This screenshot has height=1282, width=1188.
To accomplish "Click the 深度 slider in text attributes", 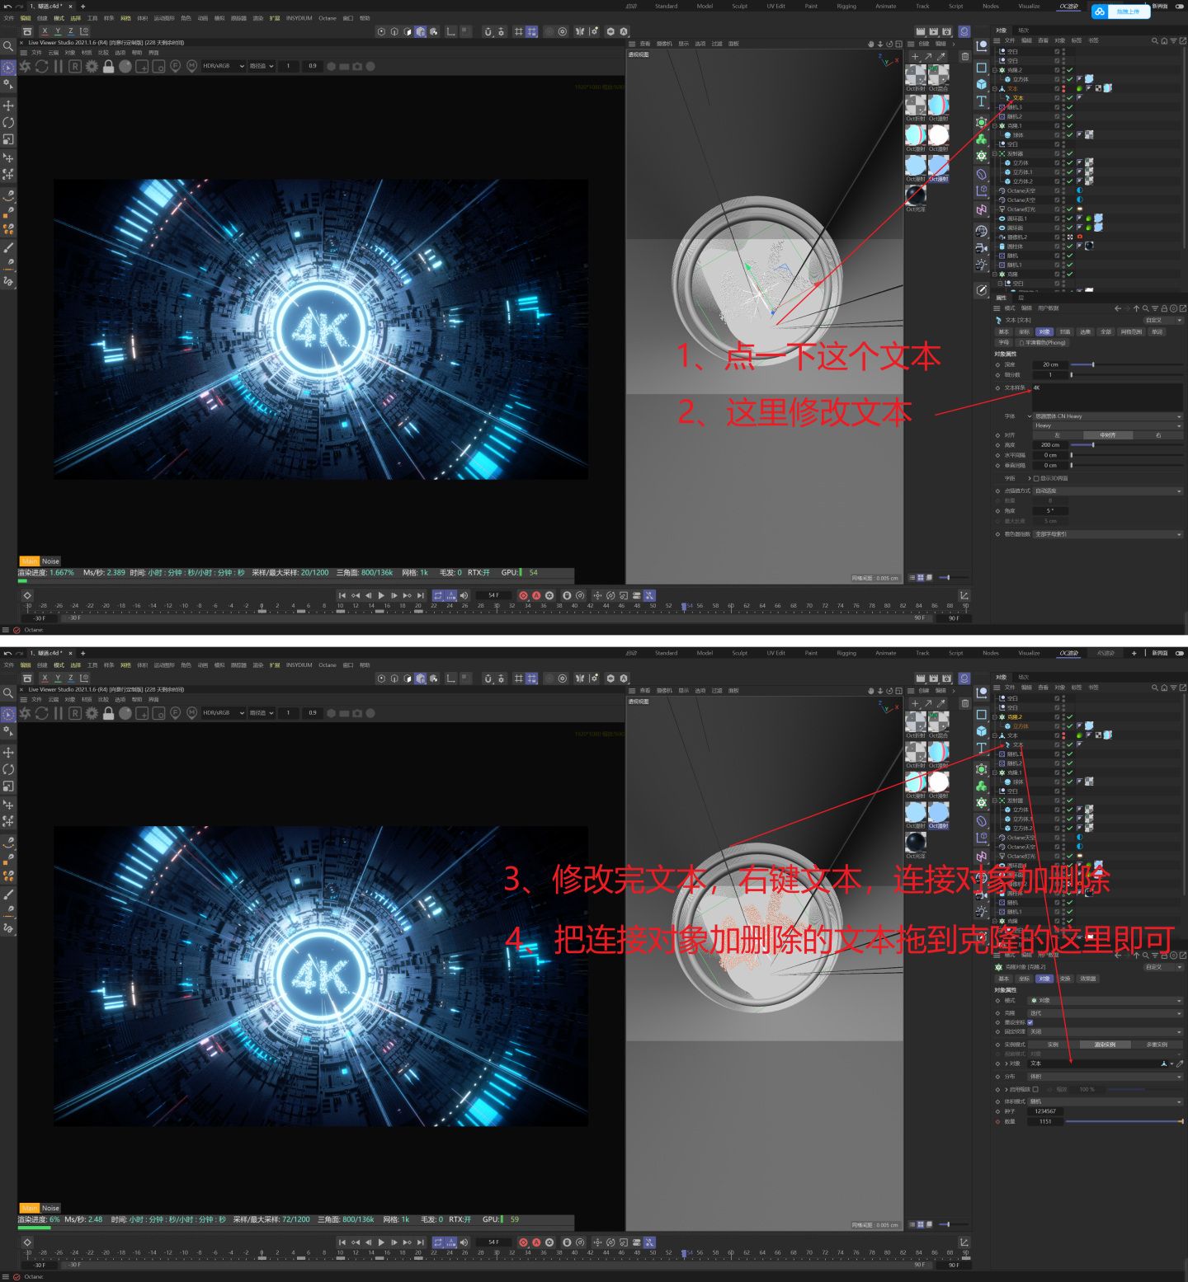I will [x=1127, y=364].
